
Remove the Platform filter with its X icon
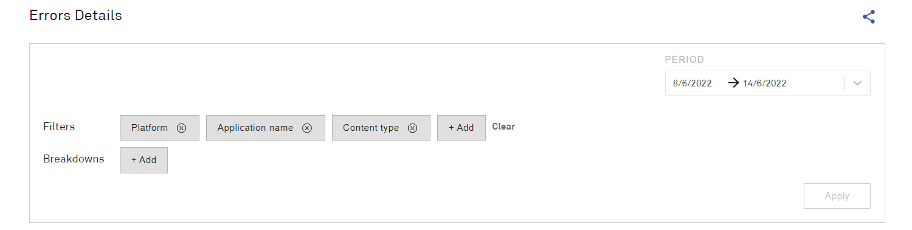[181, 128]
